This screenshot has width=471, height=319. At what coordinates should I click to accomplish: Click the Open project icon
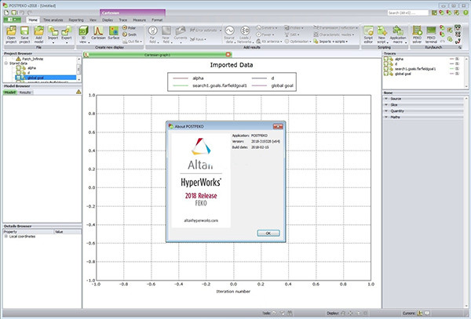pos(11,35)
